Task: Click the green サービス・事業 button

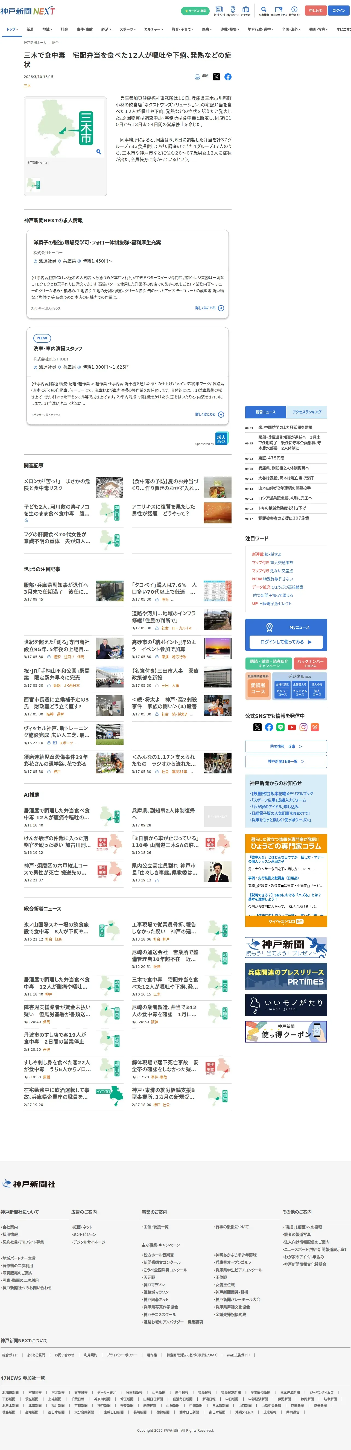Action: coord(195,11)
